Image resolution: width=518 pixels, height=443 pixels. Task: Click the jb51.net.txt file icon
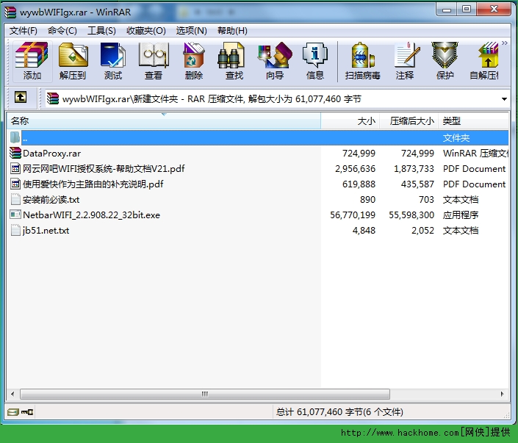pos(15,230)
